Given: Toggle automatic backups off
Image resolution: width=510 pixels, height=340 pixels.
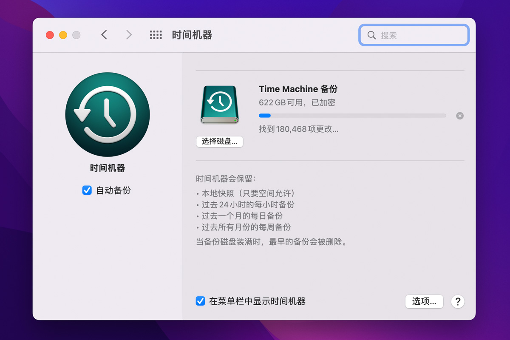Looking at the screenshot, I should pos(87,190).
